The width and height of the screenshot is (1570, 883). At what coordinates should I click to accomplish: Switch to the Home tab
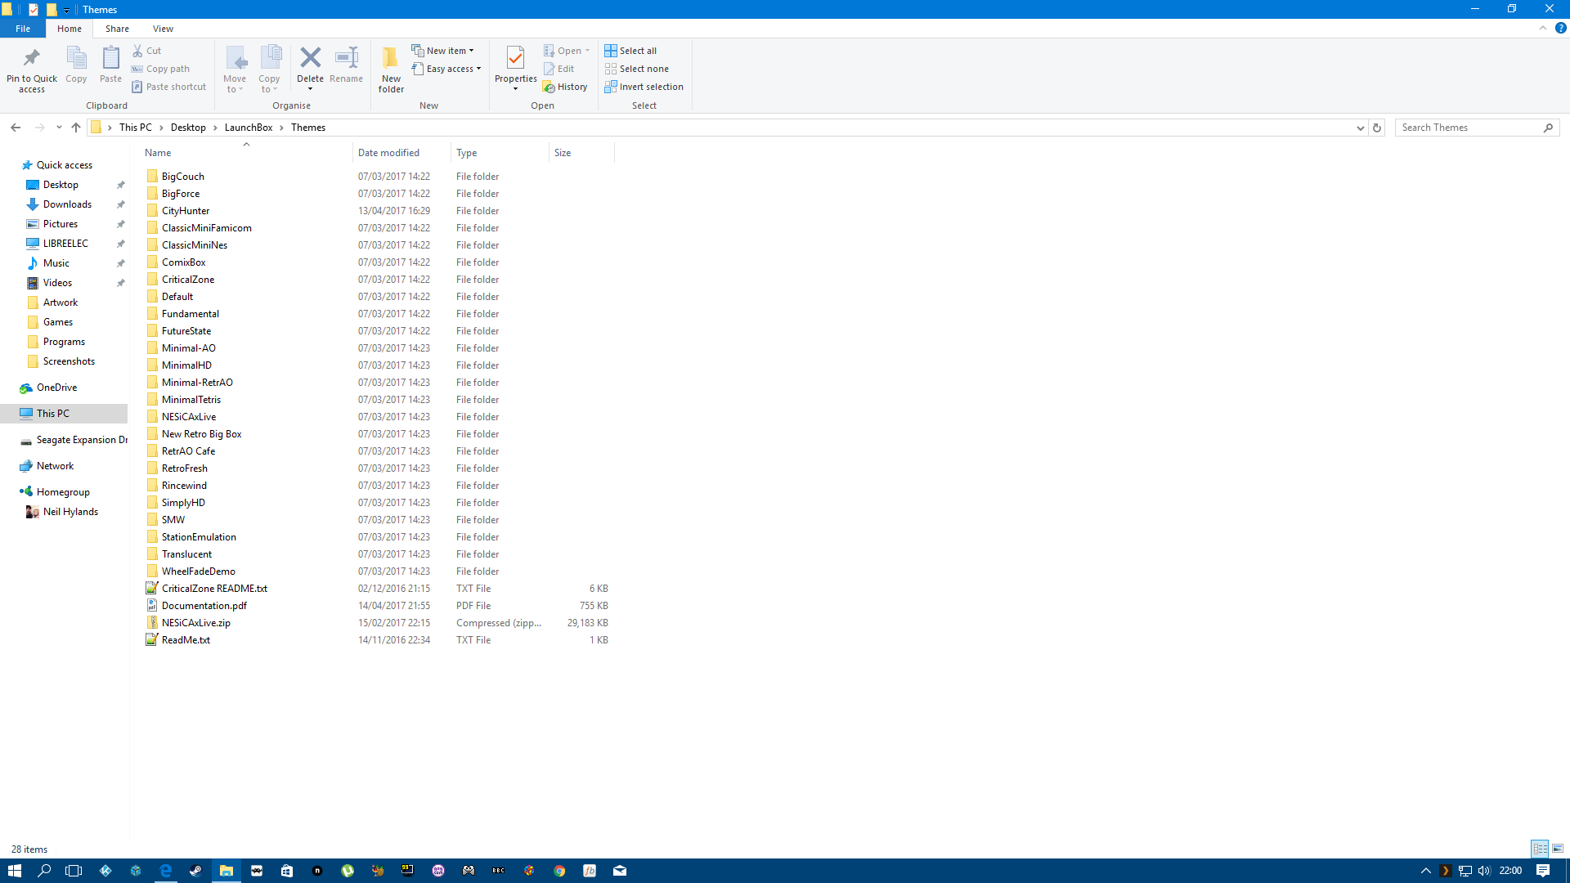70,29
